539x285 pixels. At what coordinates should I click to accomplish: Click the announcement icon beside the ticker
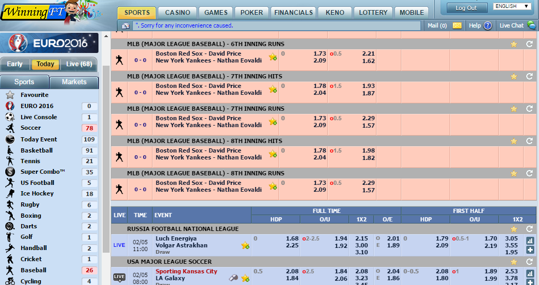pos(125,26)
